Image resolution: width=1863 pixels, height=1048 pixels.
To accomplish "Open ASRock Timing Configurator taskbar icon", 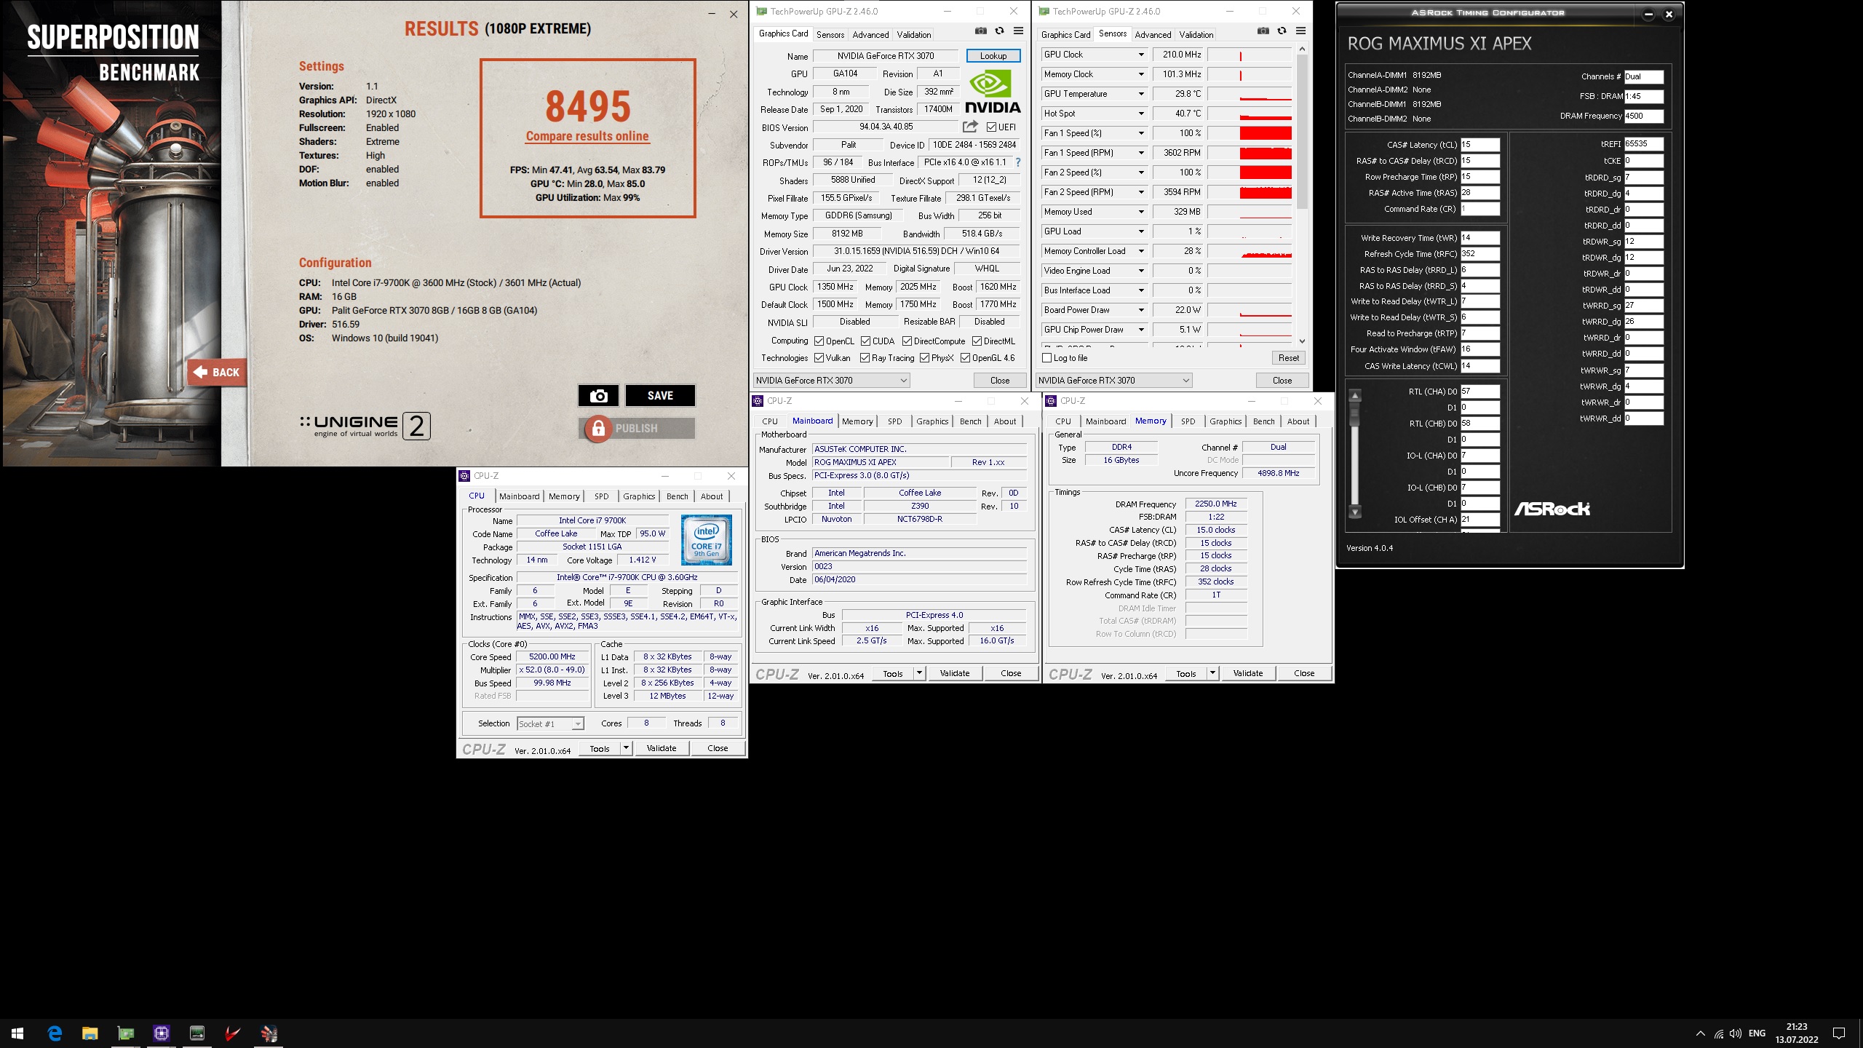I will click(x=197, y=1033).
